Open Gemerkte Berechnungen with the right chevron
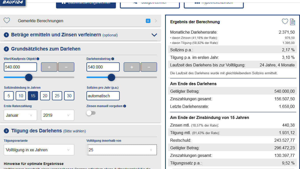300x169 pixels. [x=156, y=21]
